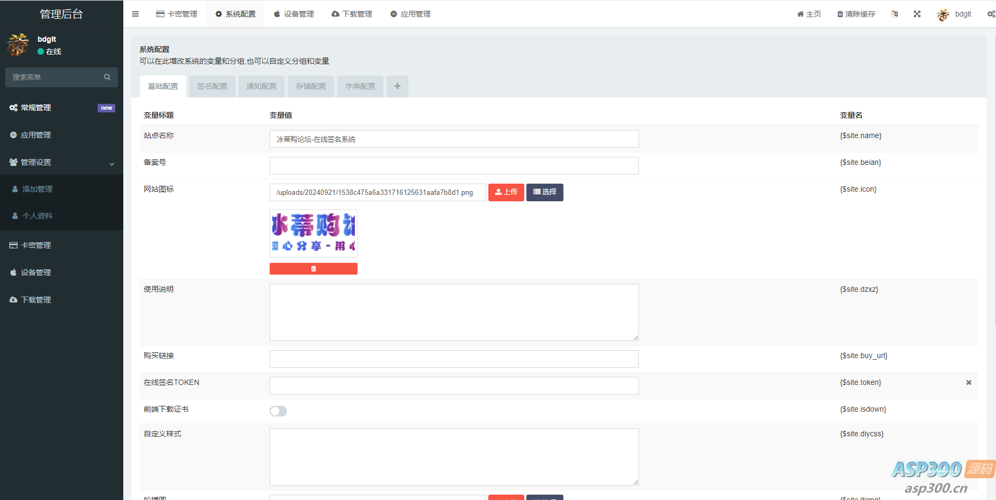Viewport: 996px width, 500px height.
Task: Open the site icon preview thumbnail
Action: point(314,233)
